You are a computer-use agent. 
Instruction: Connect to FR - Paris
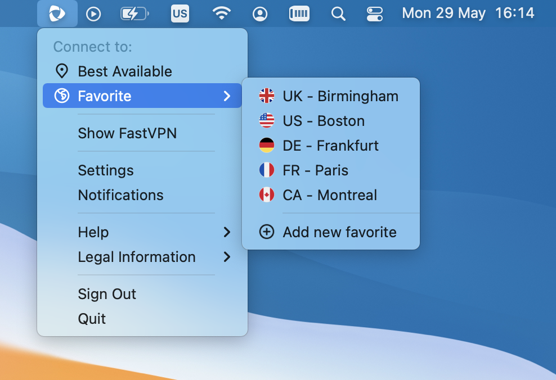pyautogui.click(x=331, y=170)
